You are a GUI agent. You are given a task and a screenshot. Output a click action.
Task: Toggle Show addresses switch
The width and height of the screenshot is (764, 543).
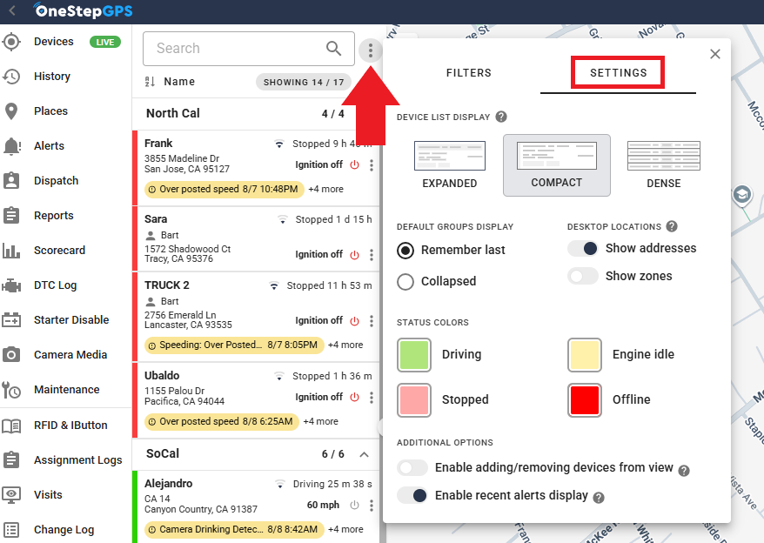pos(583,248)
